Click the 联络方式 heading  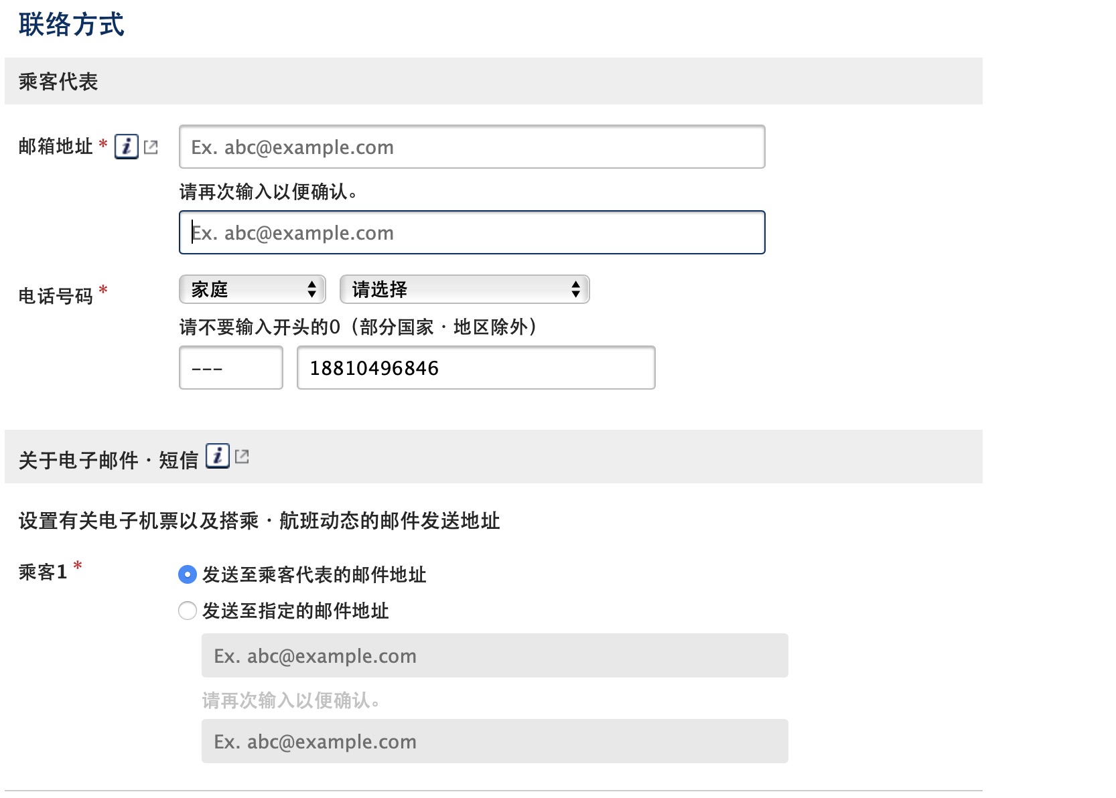(72, 25)
